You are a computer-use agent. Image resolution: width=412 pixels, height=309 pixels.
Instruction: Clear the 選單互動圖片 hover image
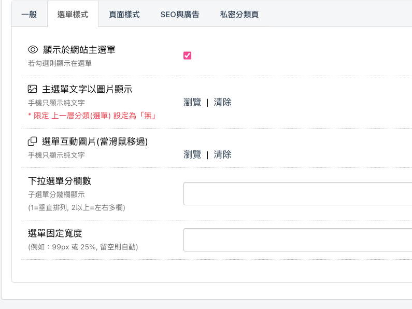tap(222, 154)
